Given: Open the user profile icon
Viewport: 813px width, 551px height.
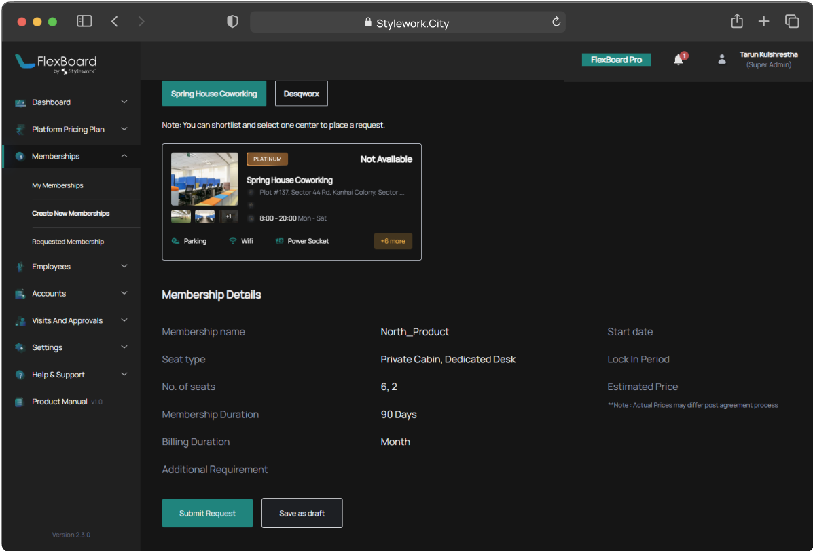Looking at the screenshot, I should [722, 60].
